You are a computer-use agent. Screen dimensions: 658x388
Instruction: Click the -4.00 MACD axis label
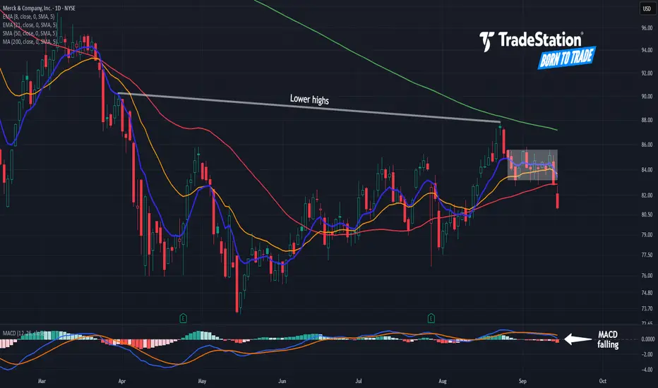(647, 370)
